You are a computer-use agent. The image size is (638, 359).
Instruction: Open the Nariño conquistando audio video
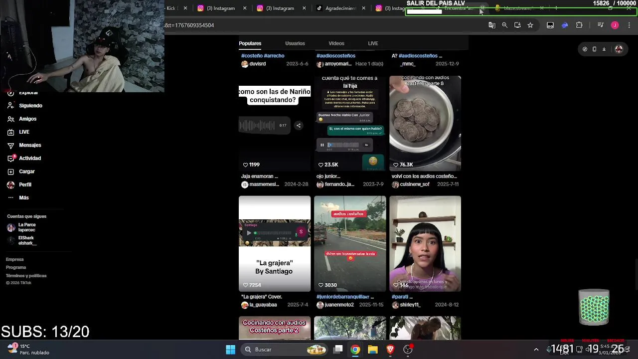tap(275, 123)
